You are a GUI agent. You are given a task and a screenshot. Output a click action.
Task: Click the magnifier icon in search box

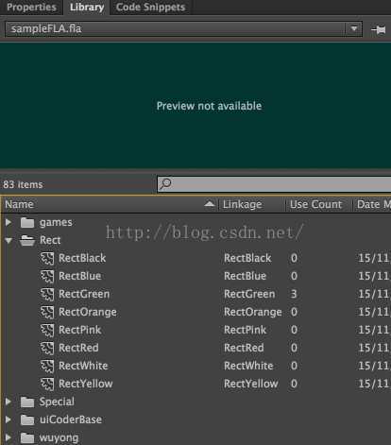click(x=165, y=183)
